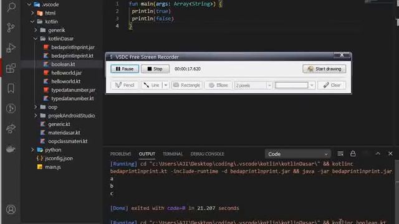The image size is (399, 224).
Task: Open the white color swatch dropdown in recorder
Action: click(x=312, y=85)
